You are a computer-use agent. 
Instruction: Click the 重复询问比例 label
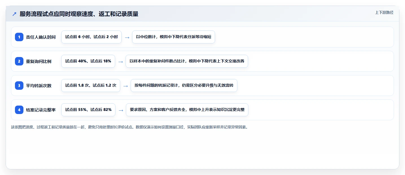pyautogui.click(x=39, y=61)
